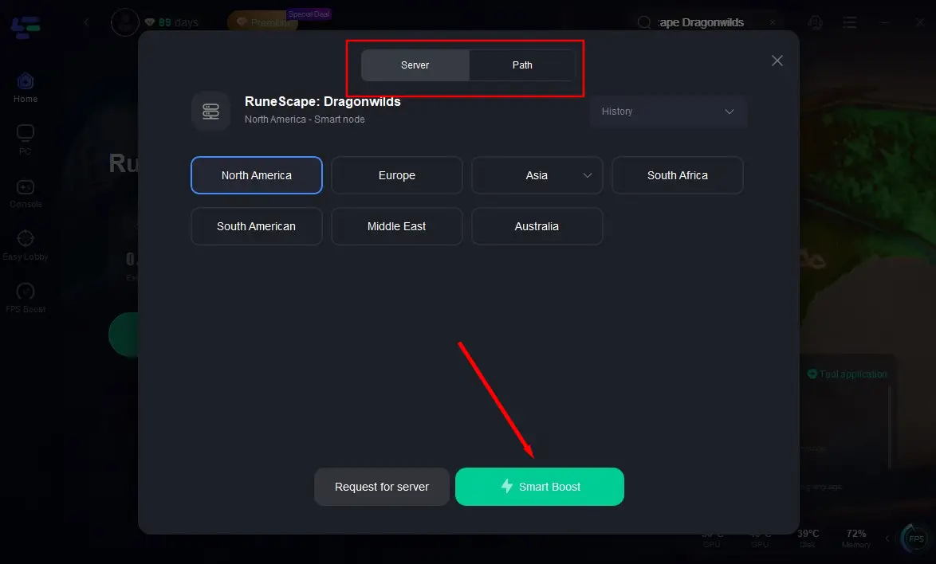The width and height of the screenshot is (936, 564).
Task: Expand the Asia region chevron
Action: (588, 175)
